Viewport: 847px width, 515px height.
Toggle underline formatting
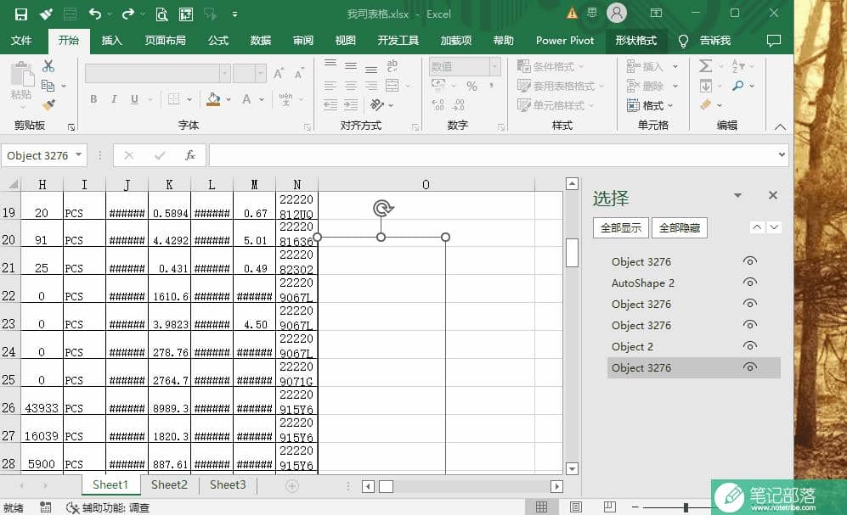(x=134, y=99)
